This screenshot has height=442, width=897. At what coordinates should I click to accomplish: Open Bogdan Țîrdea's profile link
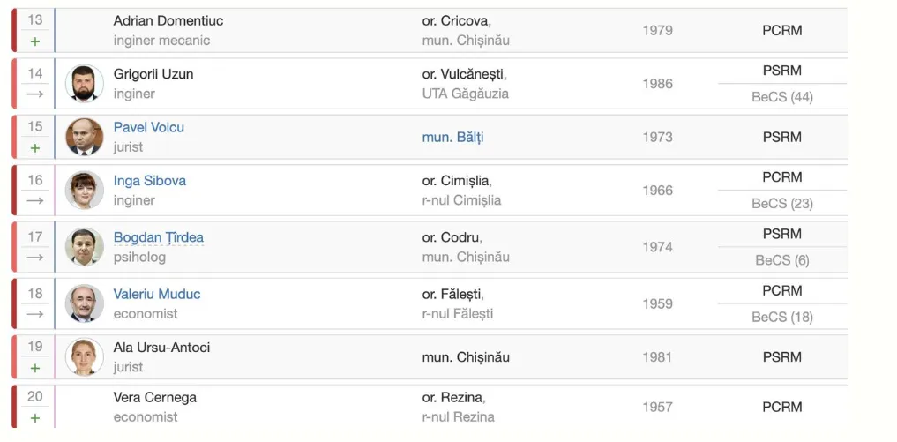pos(159,237)
